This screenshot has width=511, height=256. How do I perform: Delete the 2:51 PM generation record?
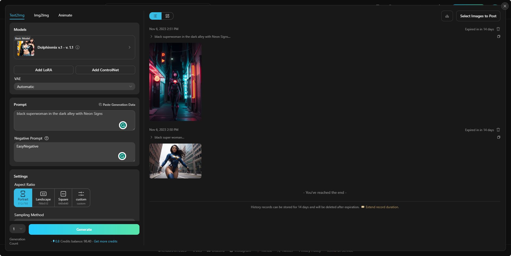(x=498, y=29)
